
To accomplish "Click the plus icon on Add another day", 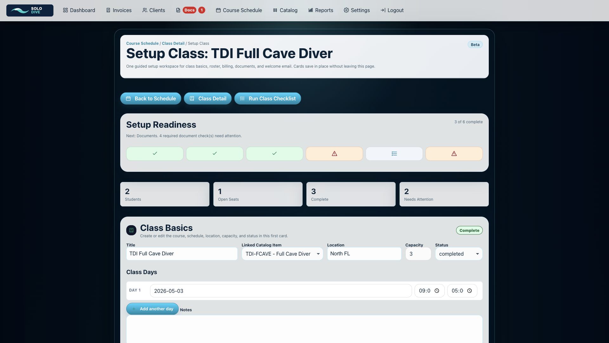I will coord(134,309).
